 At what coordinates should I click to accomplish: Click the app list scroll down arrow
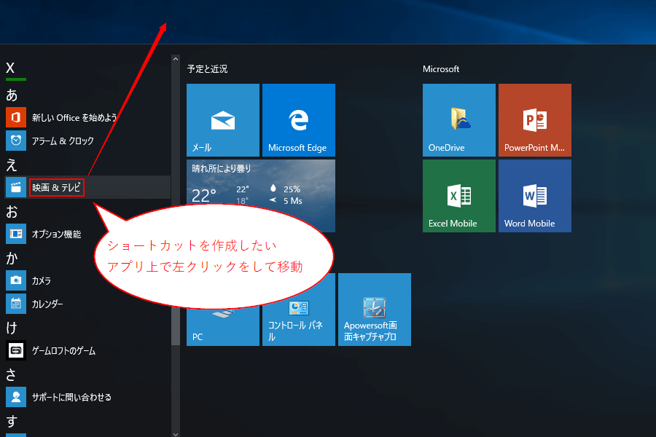tap(176, 434)
